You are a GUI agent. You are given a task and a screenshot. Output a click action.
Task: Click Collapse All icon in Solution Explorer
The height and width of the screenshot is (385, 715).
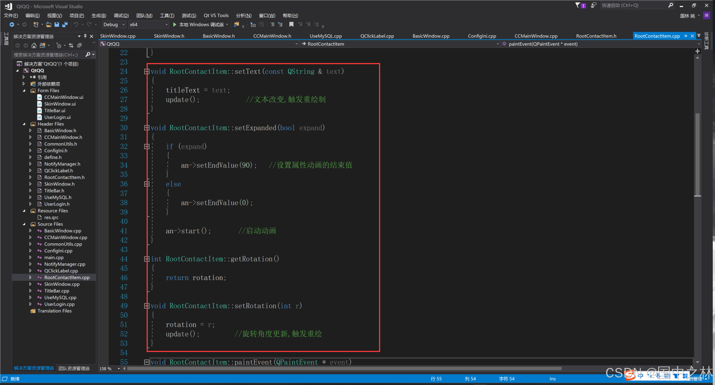point(79,45)
